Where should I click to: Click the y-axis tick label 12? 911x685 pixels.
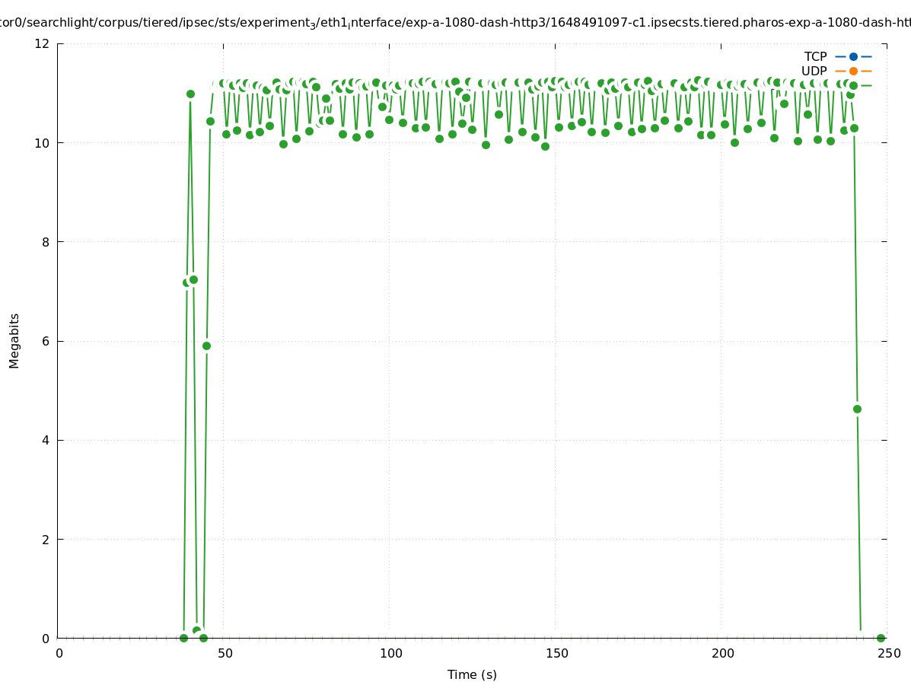[x=42, y=43]
